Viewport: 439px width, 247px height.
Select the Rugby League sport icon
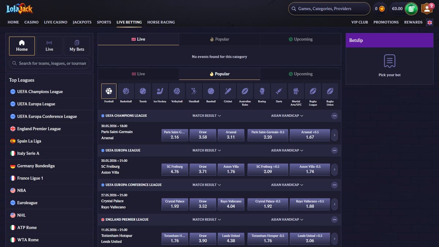click(313, 91)
